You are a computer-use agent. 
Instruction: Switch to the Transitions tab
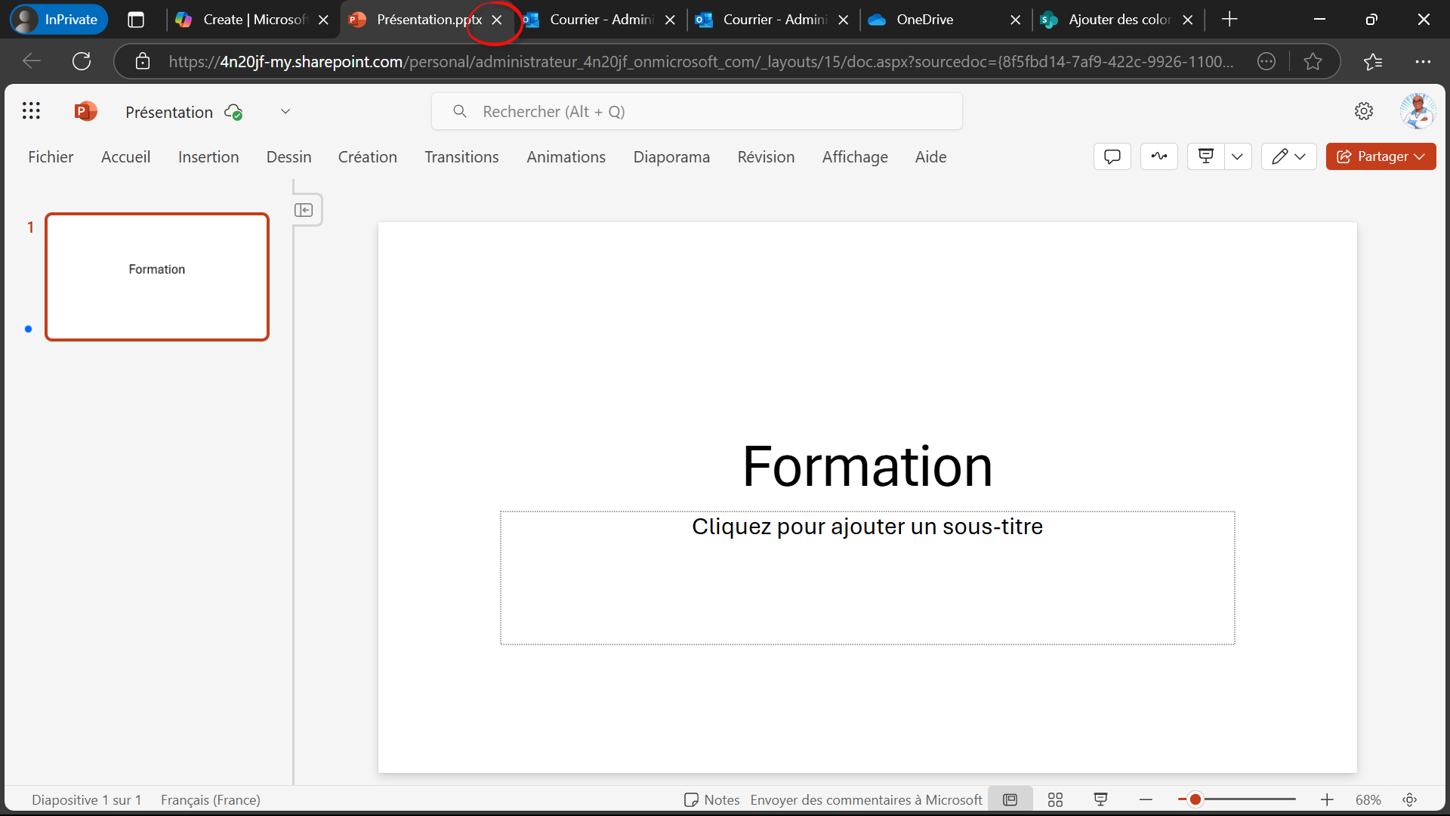click(x=461, y=156)
